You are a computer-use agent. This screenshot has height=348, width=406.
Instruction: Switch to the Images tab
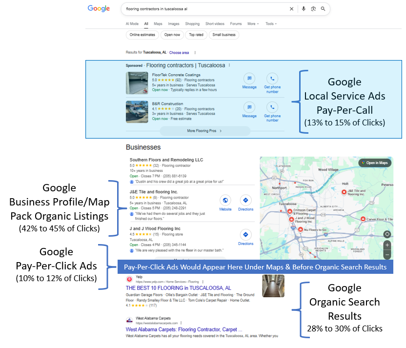point(173,23)
